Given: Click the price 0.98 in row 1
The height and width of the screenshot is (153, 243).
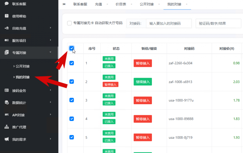Looking at the screenshot, I should 236,63.
